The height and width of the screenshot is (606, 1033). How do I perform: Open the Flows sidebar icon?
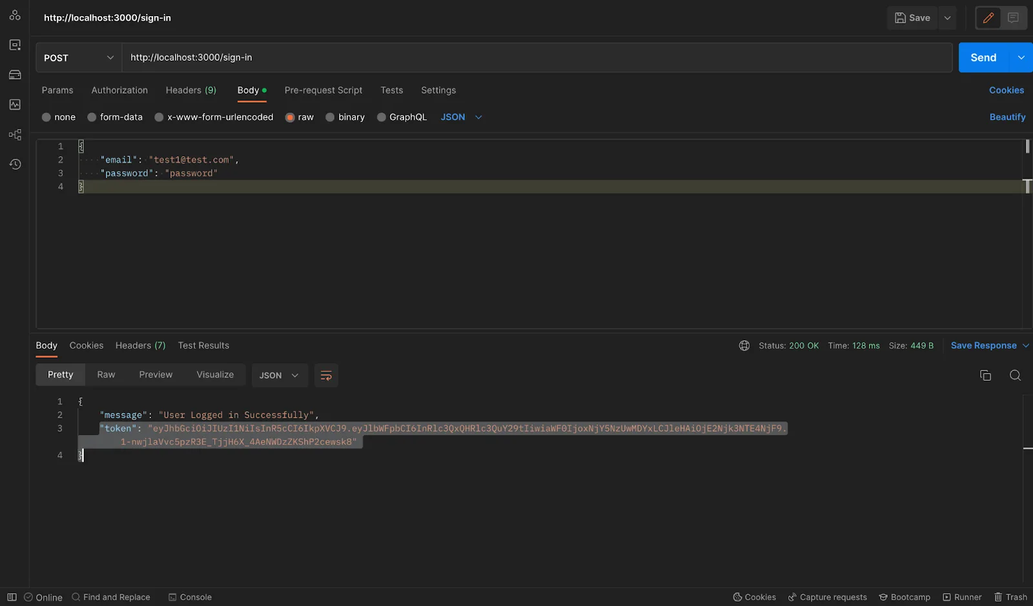15,134
